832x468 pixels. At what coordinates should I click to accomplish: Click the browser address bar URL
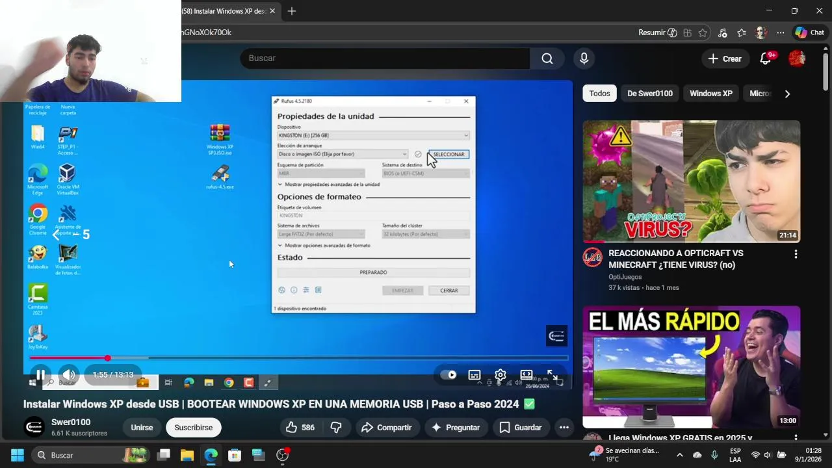click(207, 32)
